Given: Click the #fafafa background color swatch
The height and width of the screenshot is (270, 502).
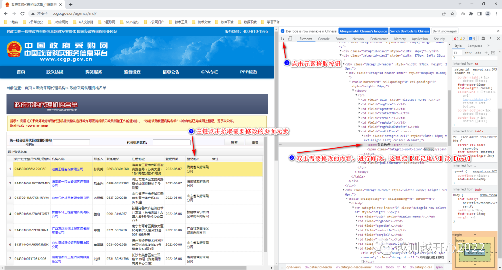Looking at the screenshot, I should (482, 92).
